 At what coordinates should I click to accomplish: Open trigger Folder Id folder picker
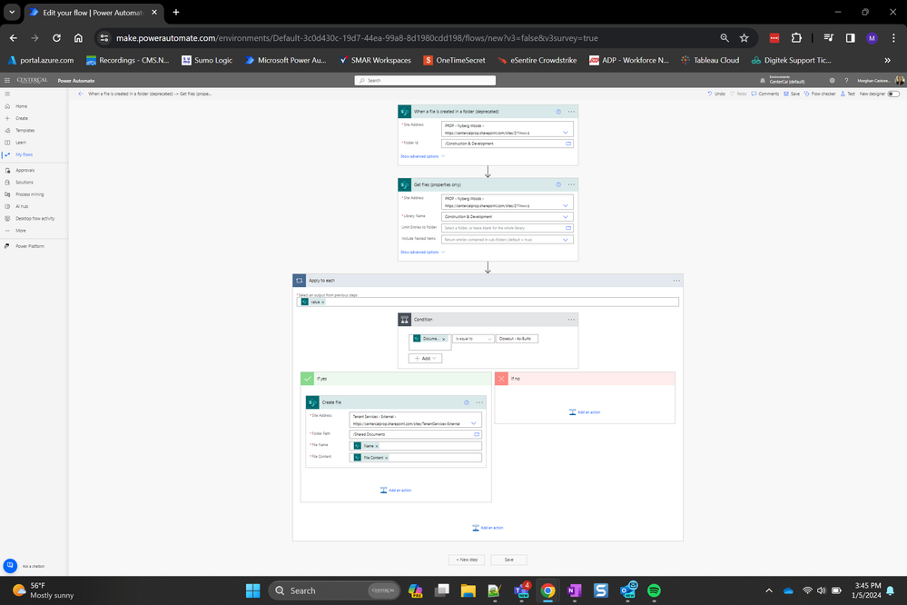[x=568, y=144]
